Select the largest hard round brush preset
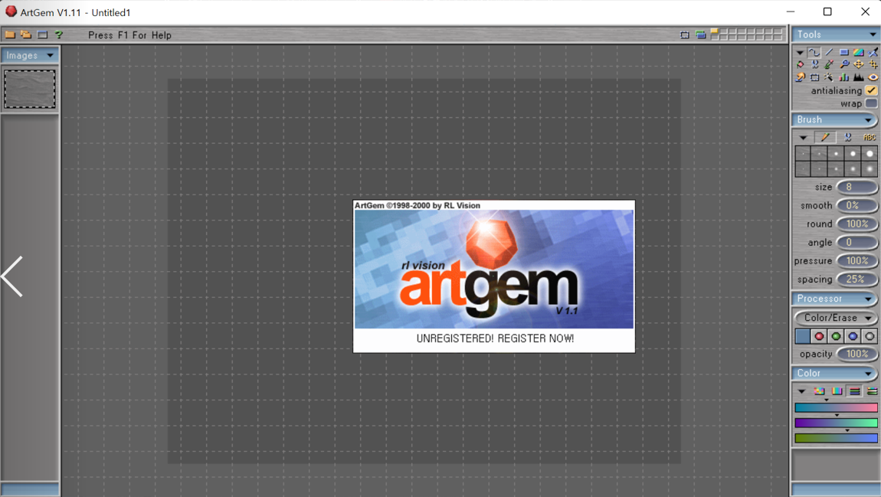The height and width of the screenshot is (497, 881). coord(870,152)
